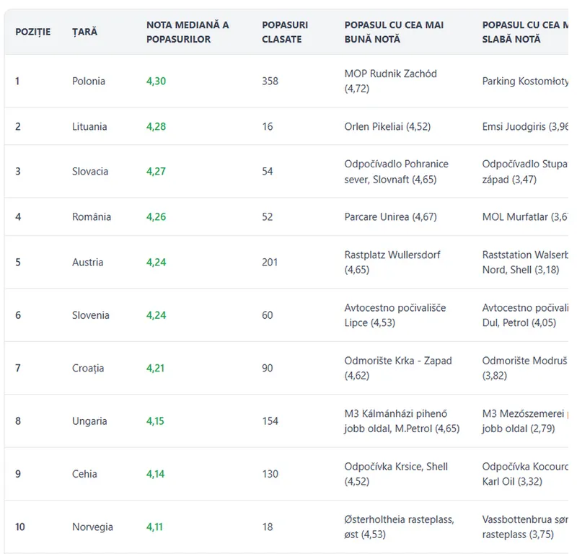This screenshot has height=554, width=577.
Task: Click the Cehia country cell
Action: coord(84,474)
